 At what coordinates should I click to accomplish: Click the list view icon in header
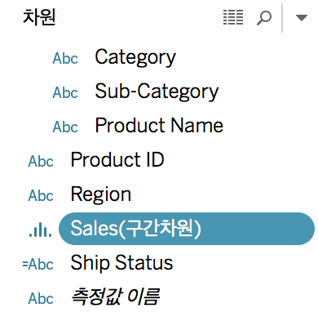[x=233, y=17]
